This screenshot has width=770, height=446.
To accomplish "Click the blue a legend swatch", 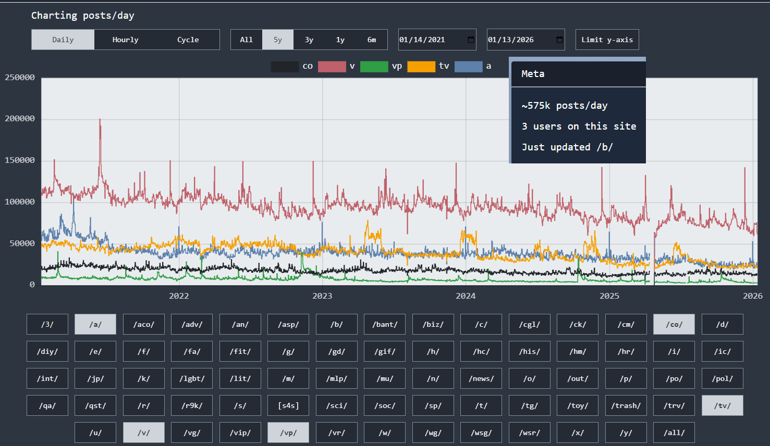I will coord(469,67).
